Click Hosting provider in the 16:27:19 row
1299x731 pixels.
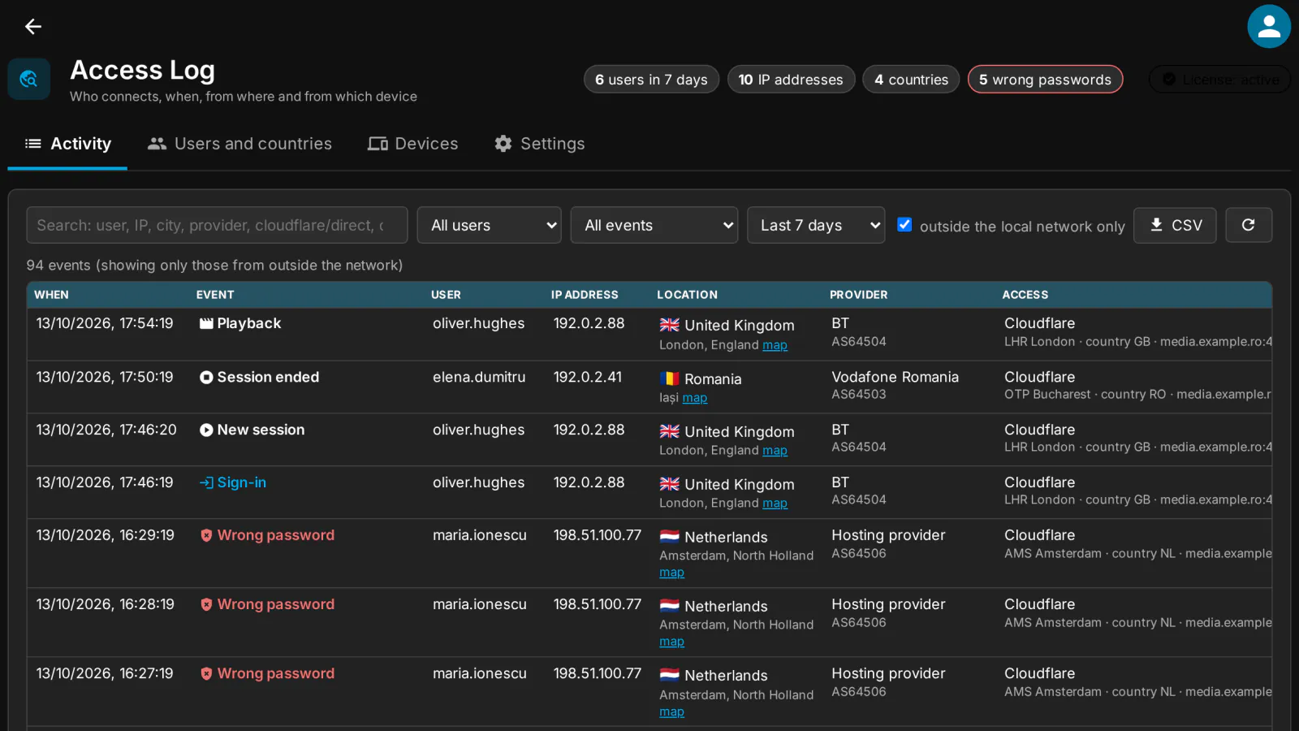point(888,673)
